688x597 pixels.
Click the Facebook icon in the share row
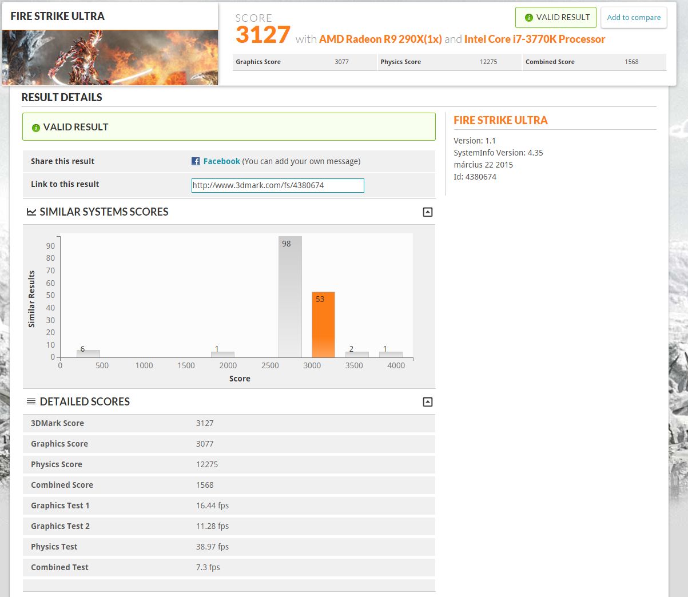196,161
